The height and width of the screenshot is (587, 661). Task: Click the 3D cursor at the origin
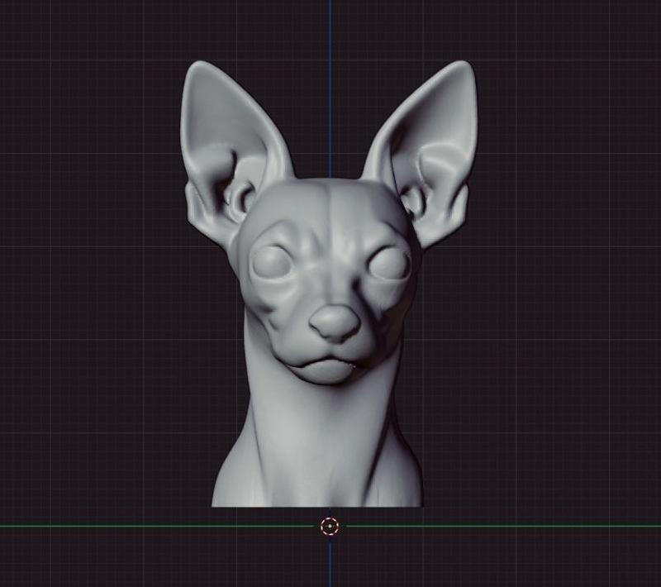(x=330, y=527)
